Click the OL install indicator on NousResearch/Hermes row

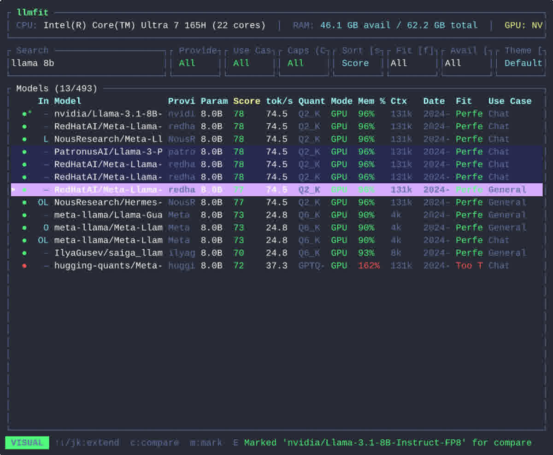43,202
